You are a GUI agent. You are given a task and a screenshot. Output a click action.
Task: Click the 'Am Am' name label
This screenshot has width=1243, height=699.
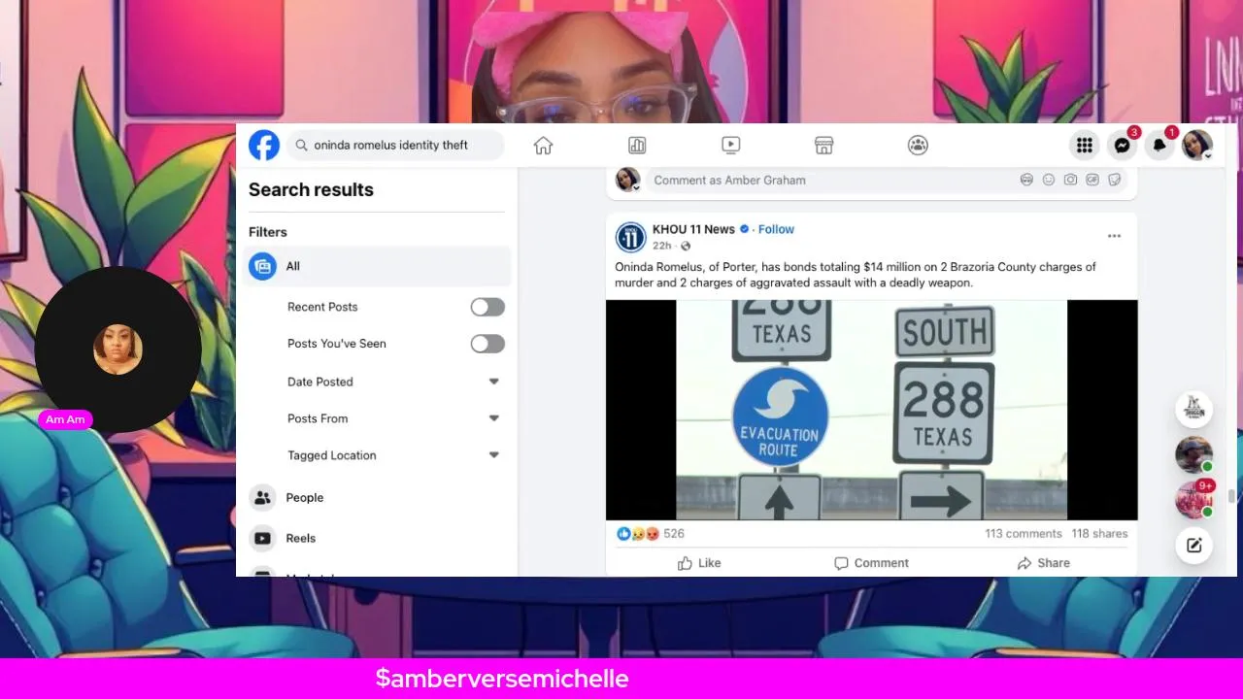(65, 419)
